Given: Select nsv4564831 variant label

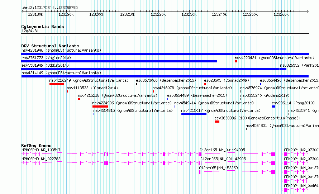Looking at the screenshot, I should (x=282, y=126).
